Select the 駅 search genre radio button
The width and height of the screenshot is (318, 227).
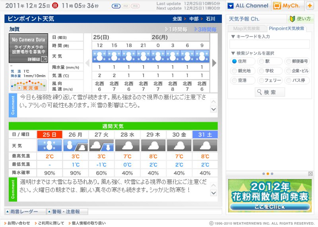click(x=262, y=61)
